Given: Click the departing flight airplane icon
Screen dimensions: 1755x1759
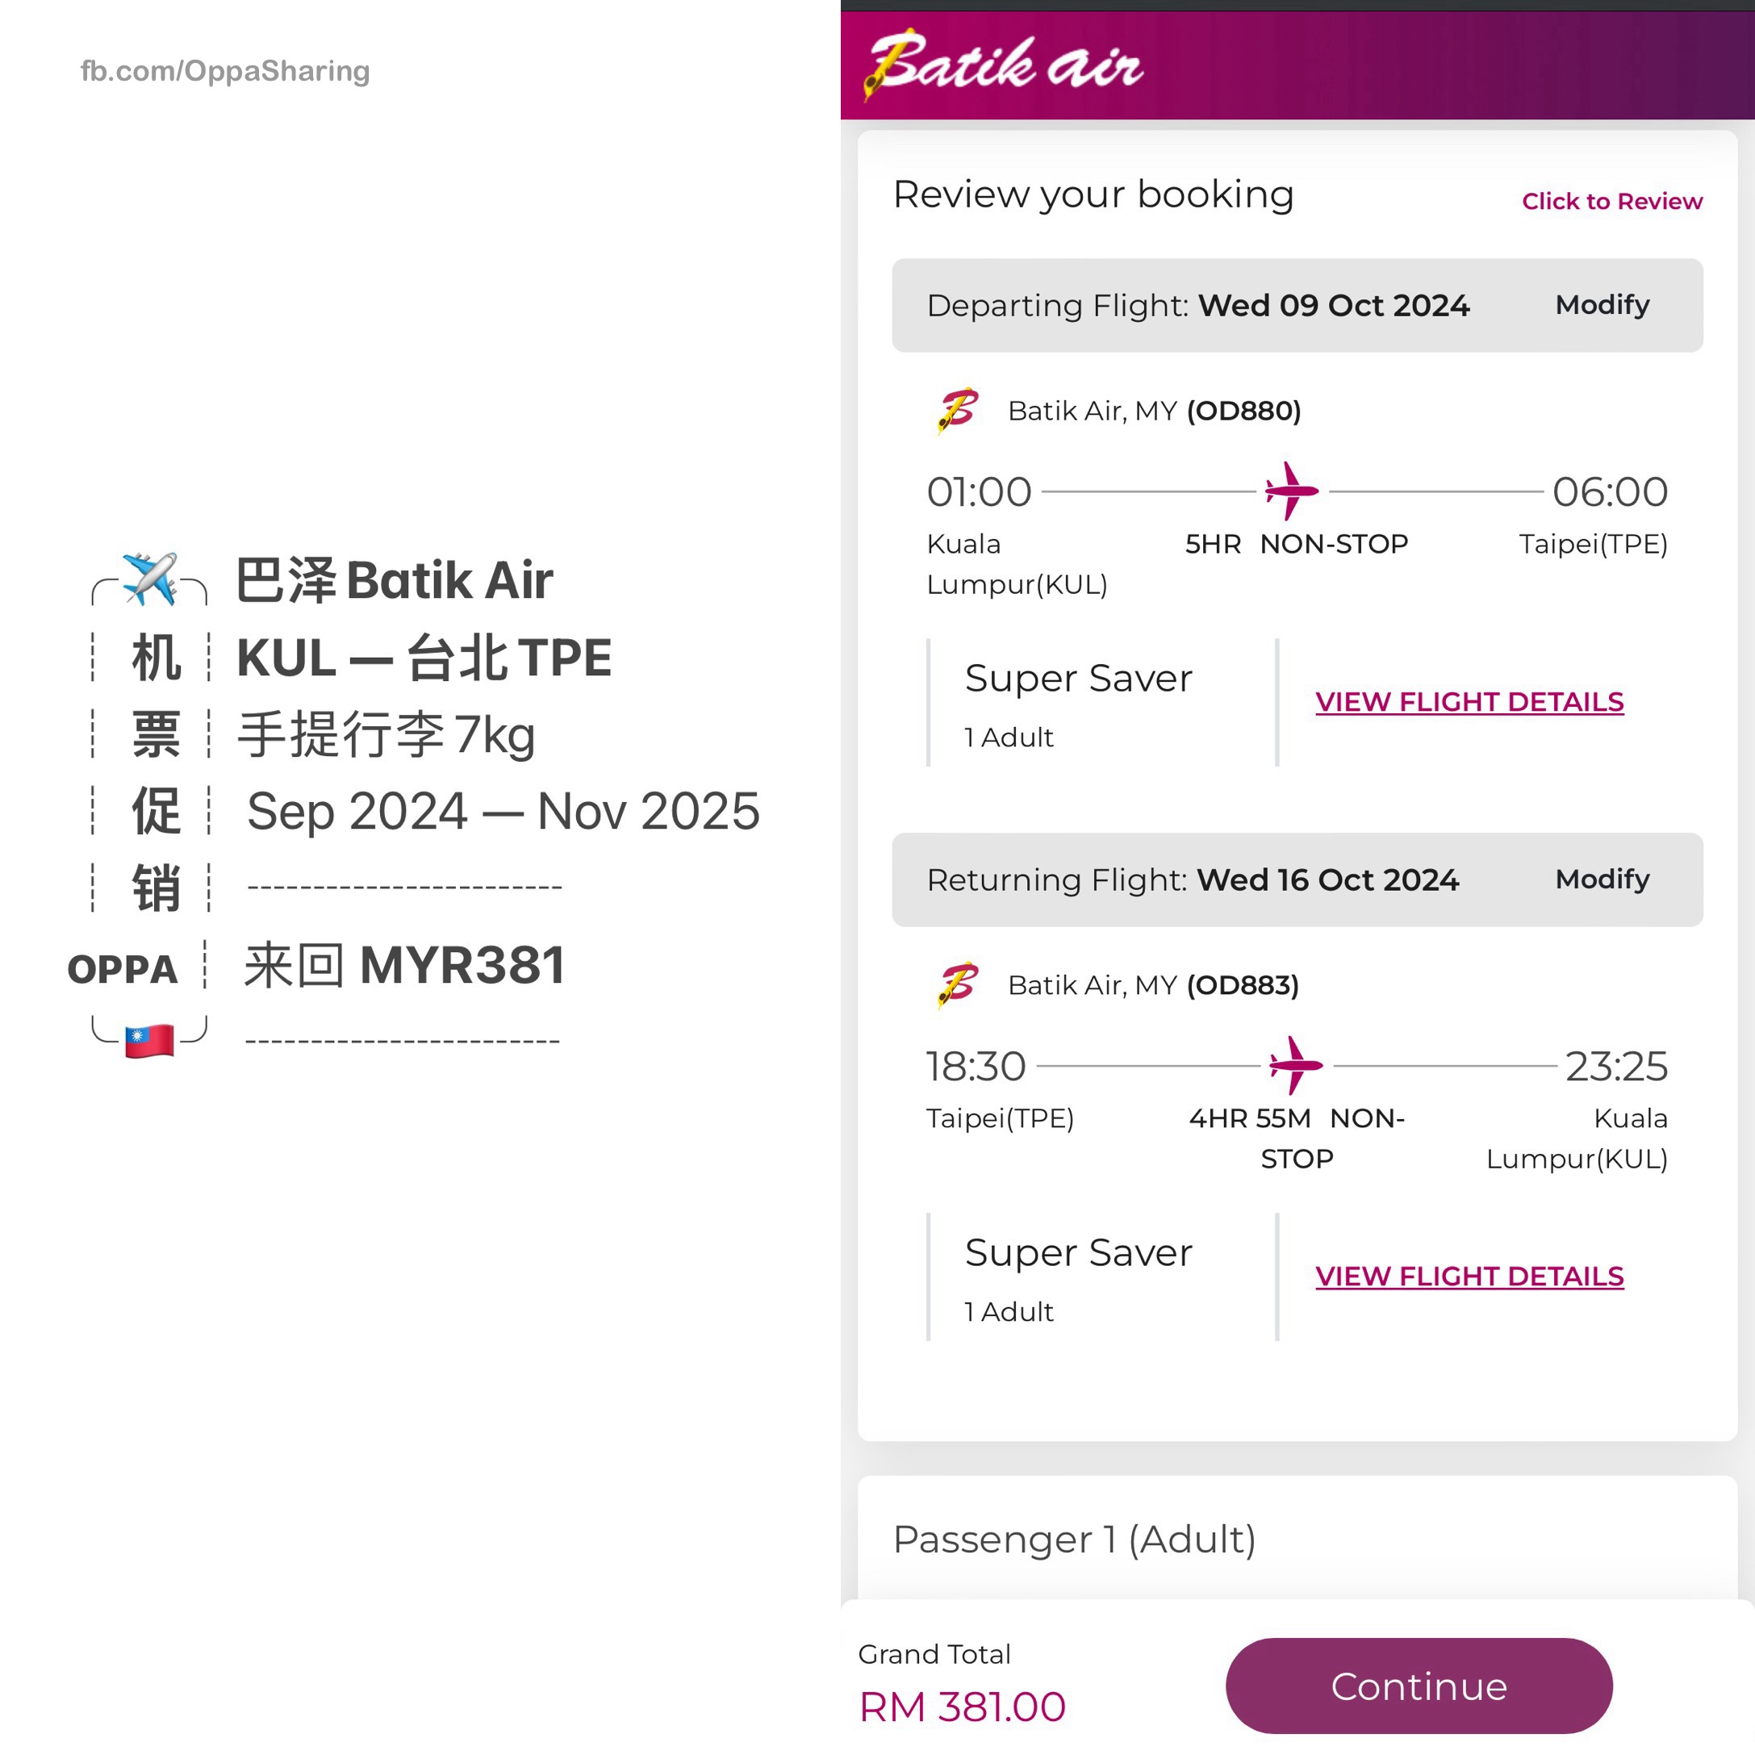Looking at the screenshot, I should [x=1292, y=491].
